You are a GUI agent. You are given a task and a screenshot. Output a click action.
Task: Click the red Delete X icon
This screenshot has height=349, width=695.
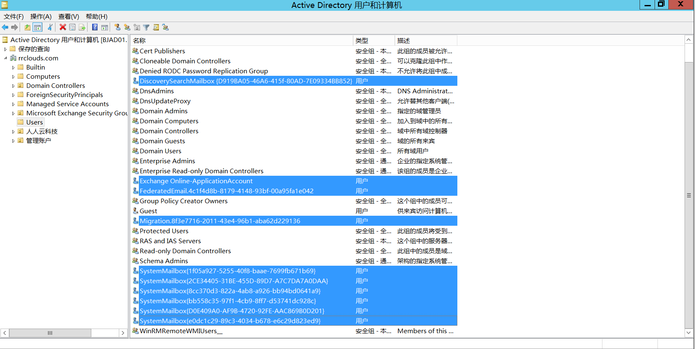63,27
